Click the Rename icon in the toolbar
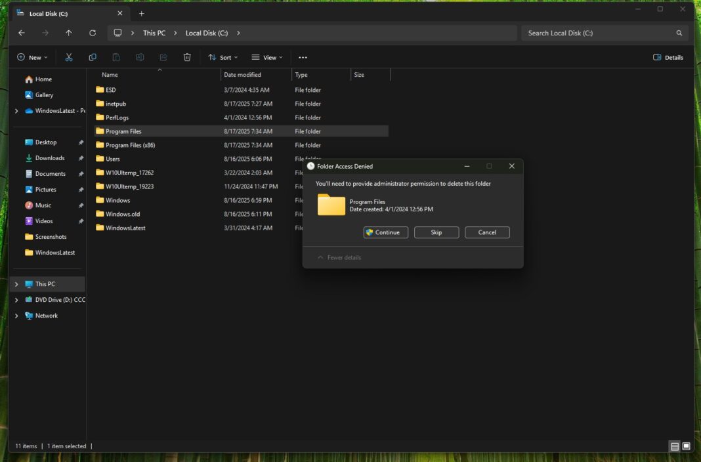The height and width of the screenshot is (462, 701). (139, 57)
